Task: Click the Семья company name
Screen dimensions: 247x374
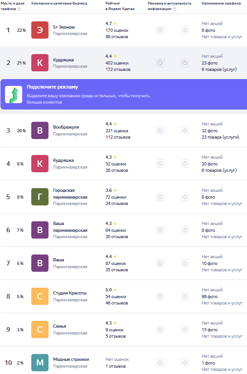Action: pyautogui.click(x=59, y=326)
